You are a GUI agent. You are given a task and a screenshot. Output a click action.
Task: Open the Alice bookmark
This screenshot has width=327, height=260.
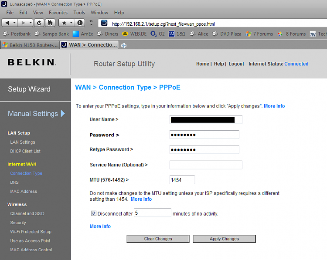[x=199, y=34]
